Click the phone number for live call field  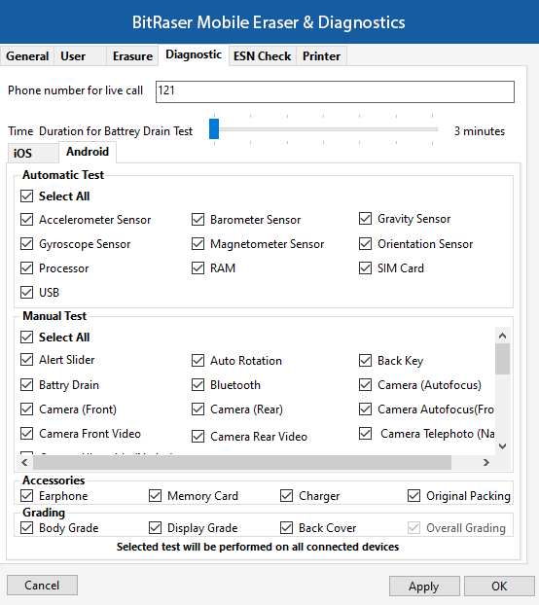pos(335,91)
